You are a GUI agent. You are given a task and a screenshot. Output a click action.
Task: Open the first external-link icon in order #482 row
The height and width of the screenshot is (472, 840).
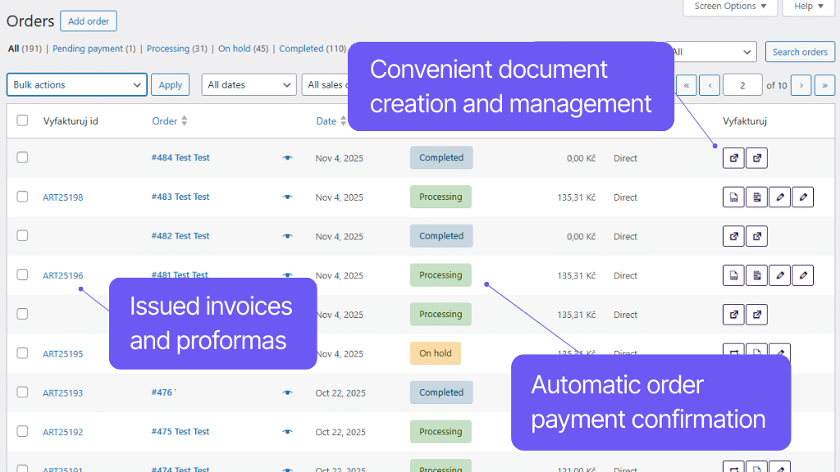pos(733,236)
